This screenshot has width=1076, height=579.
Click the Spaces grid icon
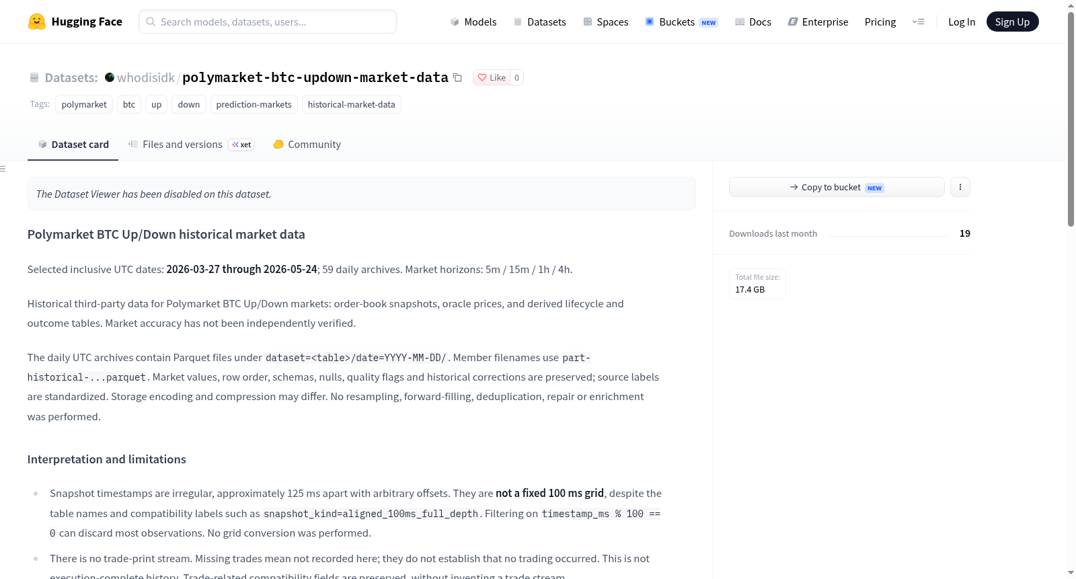coord(588,22)
